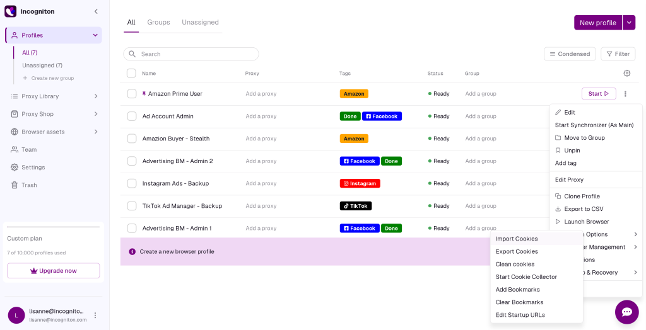This screenshot has width=646, height=330.
Task: Click the Upgrade now button
Action: click(x=54, y=271)
